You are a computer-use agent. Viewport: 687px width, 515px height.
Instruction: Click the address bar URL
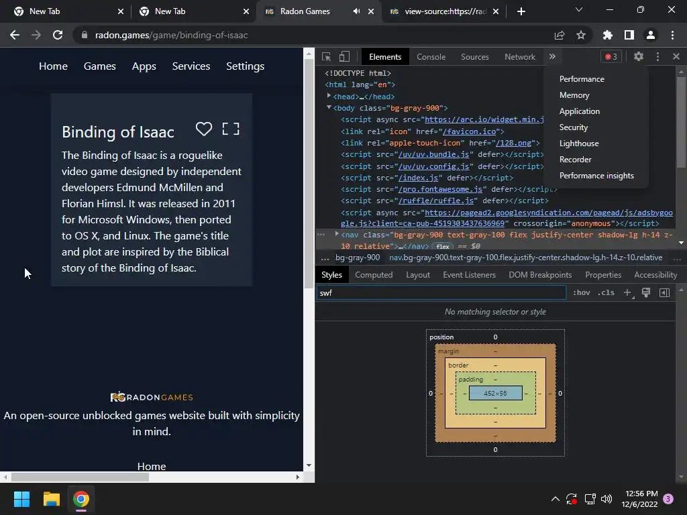tap(171, 35)
